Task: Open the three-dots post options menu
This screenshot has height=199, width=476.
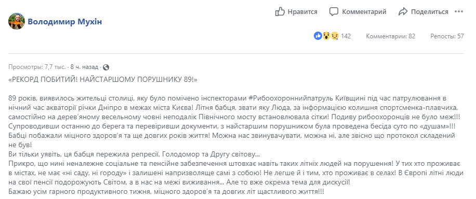Action: 459,11
